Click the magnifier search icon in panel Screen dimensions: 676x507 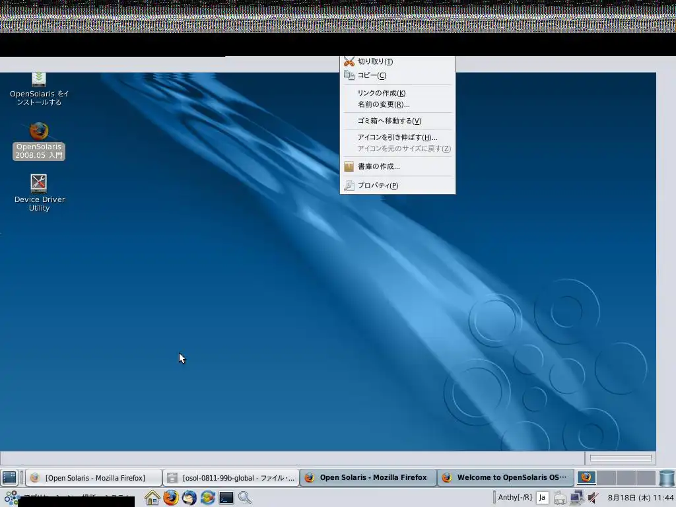pos(244,498)
